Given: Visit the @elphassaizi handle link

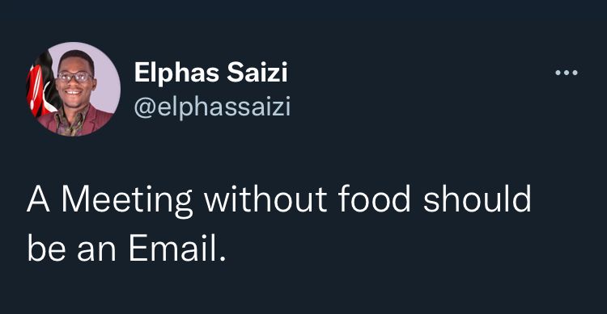Looking at the screenshot, I should pos(212,107).
